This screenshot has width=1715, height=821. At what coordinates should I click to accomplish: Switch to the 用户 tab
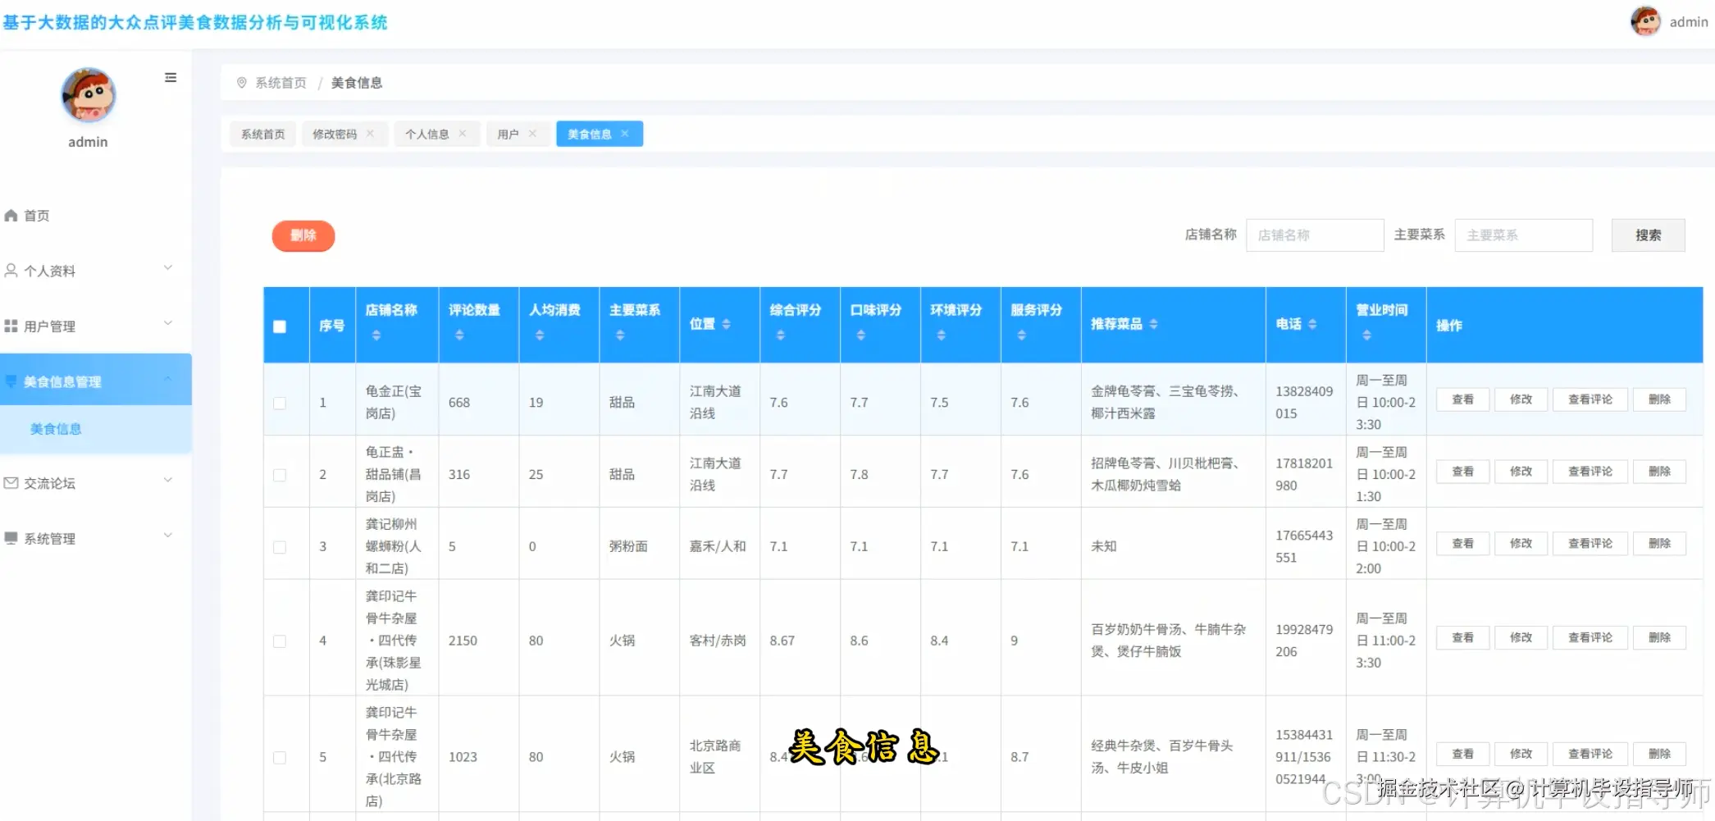coord(509,133)
